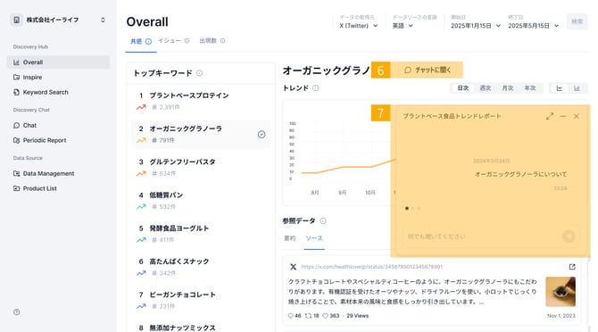The width and height of the screenshot is (598, 332).
Task: Click the X logo on tweet card
Action: (293, 267)
